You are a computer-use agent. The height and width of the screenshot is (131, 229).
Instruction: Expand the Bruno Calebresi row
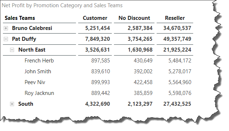6,28
